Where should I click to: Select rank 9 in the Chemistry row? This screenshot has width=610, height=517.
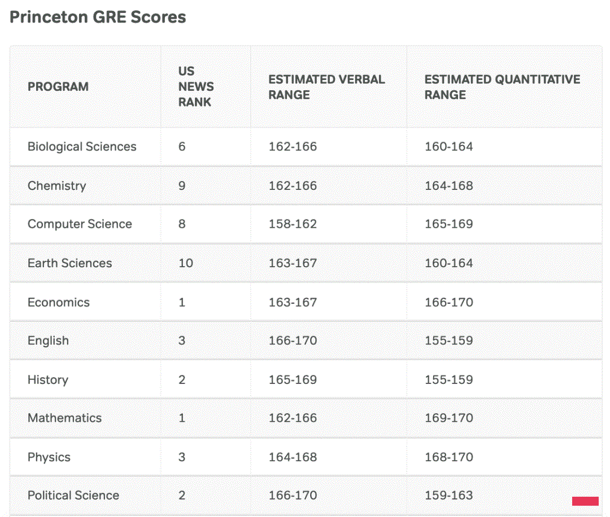click(x=182, y=185)
